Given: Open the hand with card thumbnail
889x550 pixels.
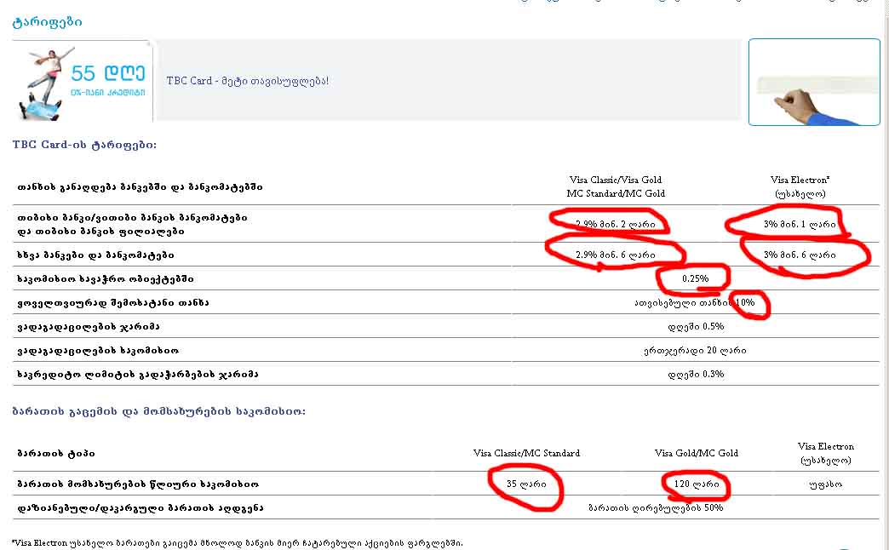Looking at the screenshot, I should [814, 82].
